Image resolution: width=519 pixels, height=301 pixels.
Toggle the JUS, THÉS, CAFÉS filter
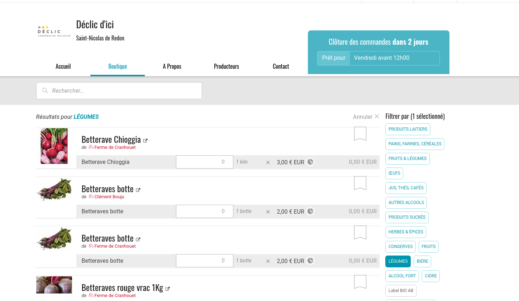point(406,188)
